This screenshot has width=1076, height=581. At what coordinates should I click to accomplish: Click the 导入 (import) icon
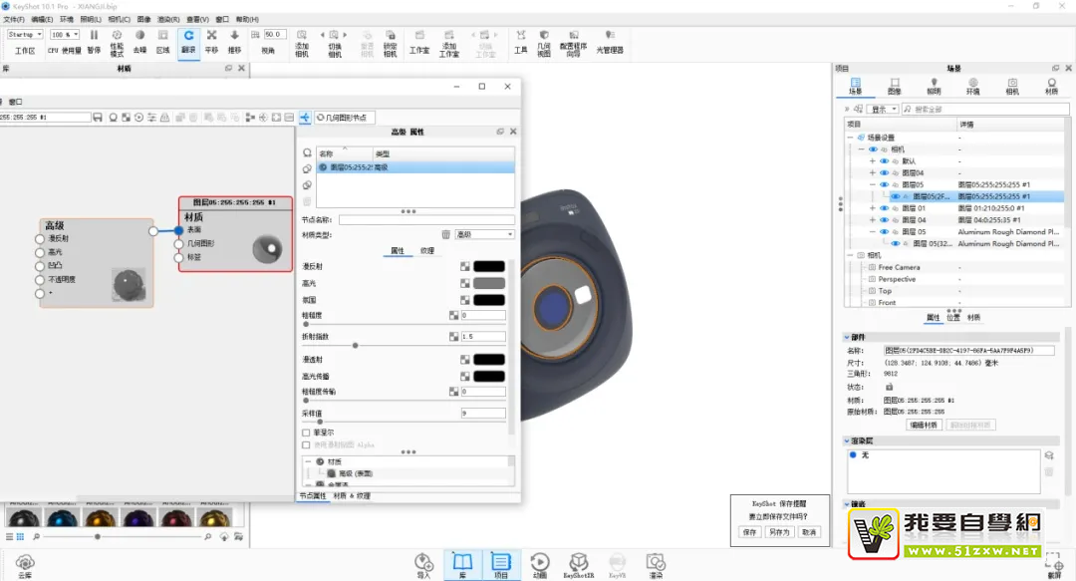423,564
